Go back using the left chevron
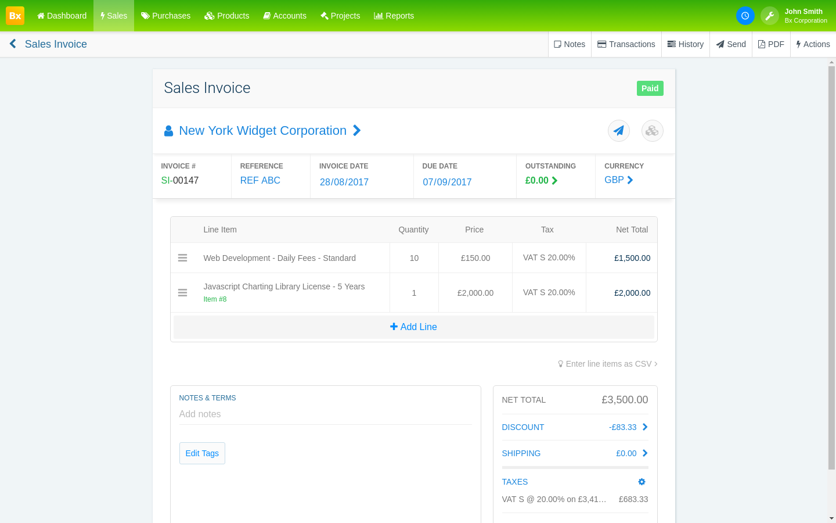 point(13,44)
